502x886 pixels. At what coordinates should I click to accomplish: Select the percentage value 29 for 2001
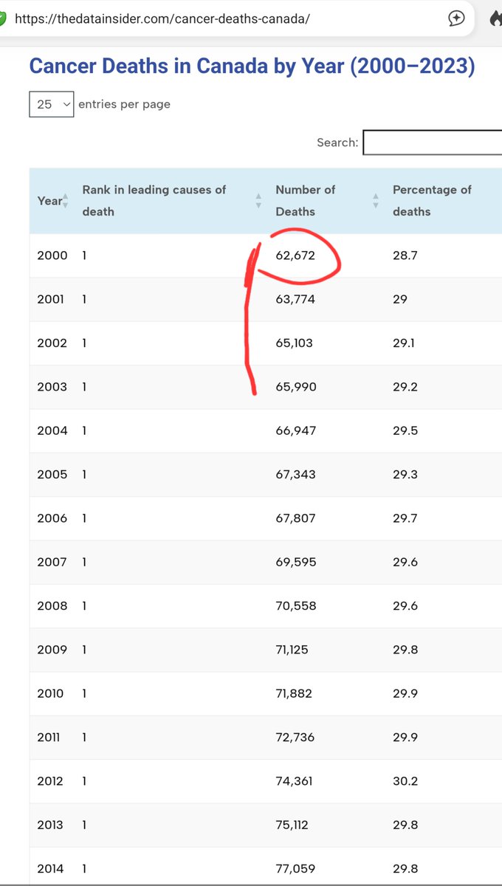click(x=400, y=299)
